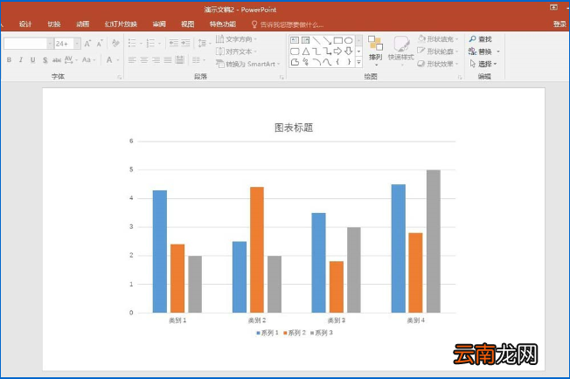
Task: Decrease list indent level
Action: [x=174, y=44]
